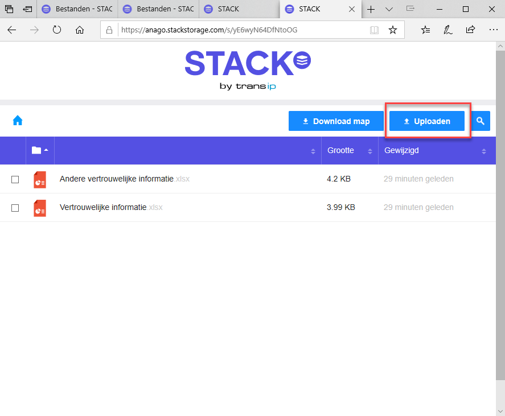Refresh the page
Viewport: 505px width, 416px height.
pyautogui.click(x=57, y=30)
